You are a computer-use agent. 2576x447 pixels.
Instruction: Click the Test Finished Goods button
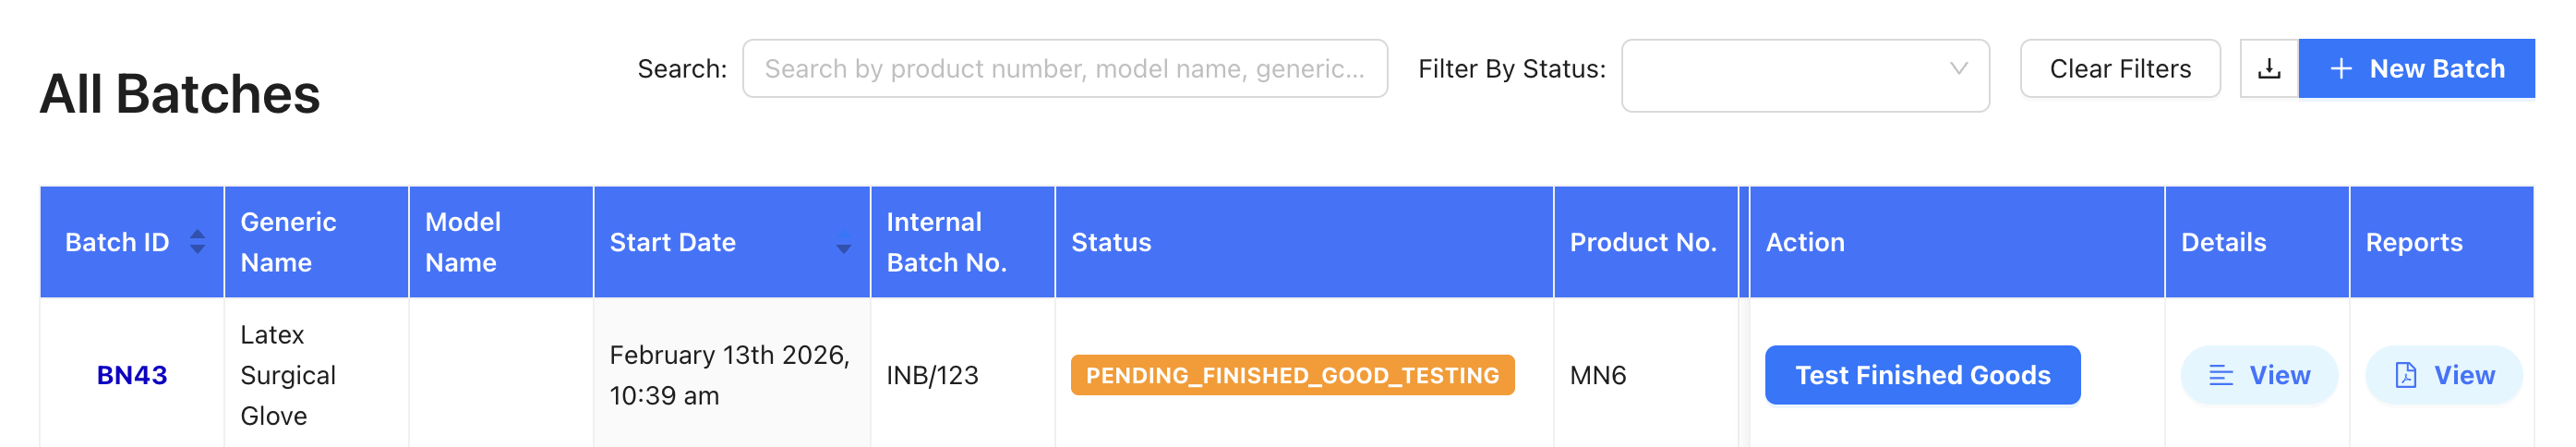1921,375
